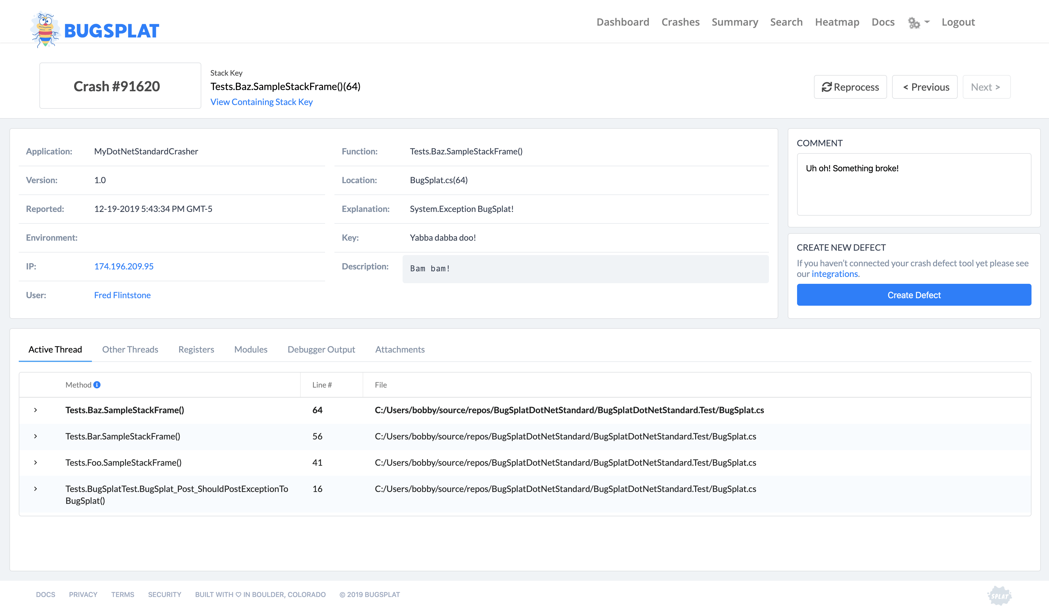Click the key value Yabba dabba doo!
This screenshot has width=1049, height=607.
[x=443, y=238]
